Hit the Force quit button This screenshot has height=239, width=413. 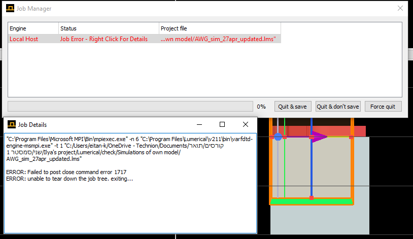[x=383, y=107]
